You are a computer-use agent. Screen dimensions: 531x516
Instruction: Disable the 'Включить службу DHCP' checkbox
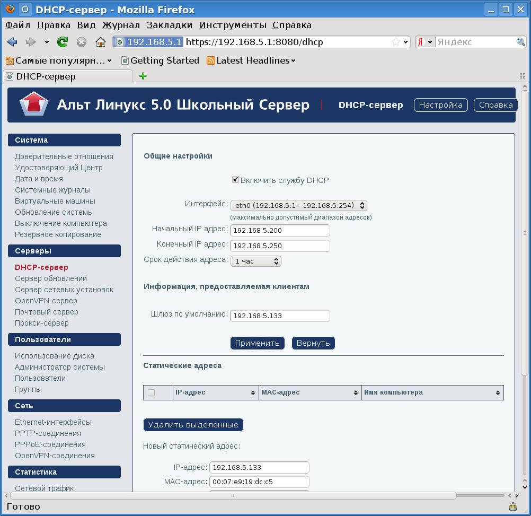(x=236, y=180)
